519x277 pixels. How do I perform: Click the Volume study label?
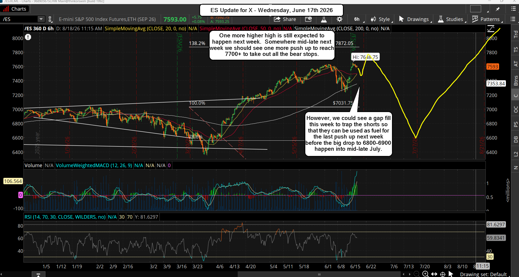[33, 165]
